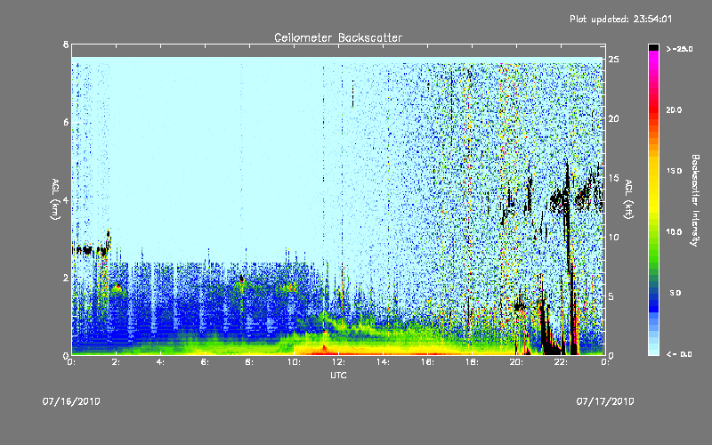Select the 6: hour label on UTC axis
Image resolution: width=712 pixels, height=445 pixels.
pos(206,362)
